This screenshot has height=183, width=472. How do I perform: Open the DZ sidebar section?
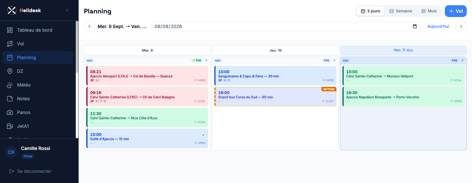point(38,71)
